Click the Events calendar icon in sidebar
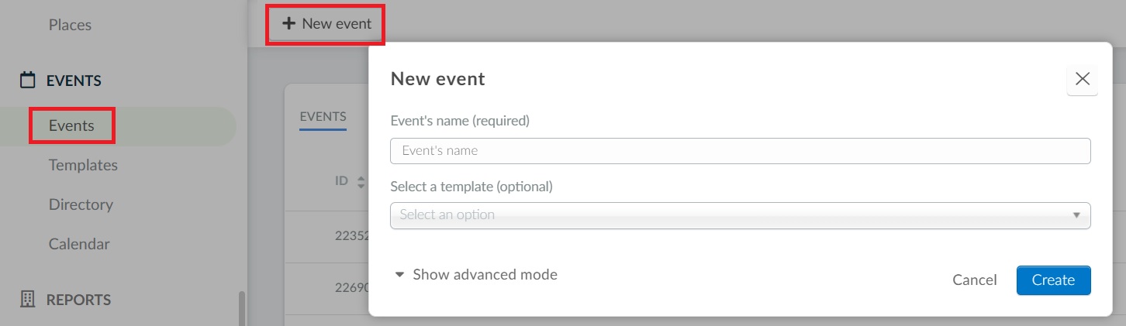The width and height of the screenshot is (1126, 326). coord(28,80)
